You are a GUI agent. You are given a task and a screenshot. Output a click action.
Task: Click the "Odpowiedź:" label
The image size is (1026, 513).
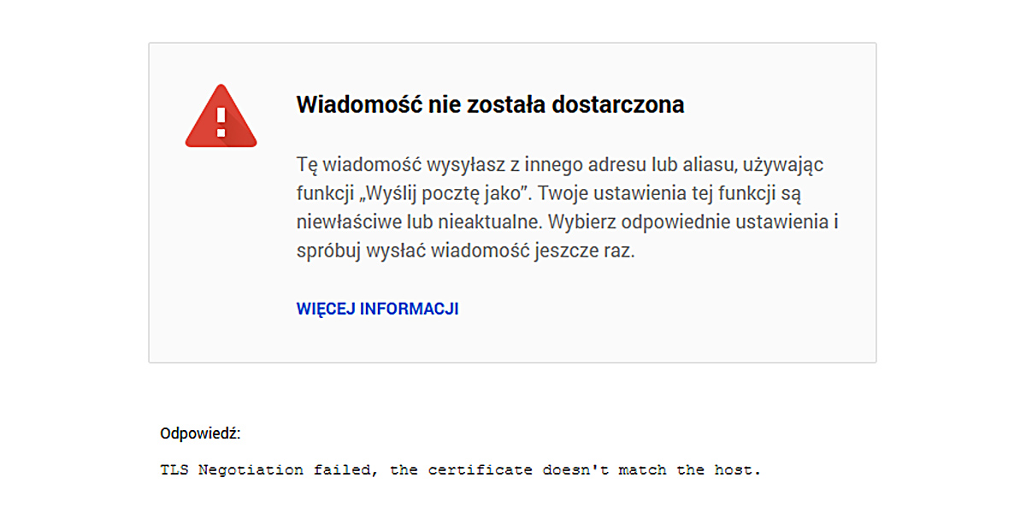200,433
